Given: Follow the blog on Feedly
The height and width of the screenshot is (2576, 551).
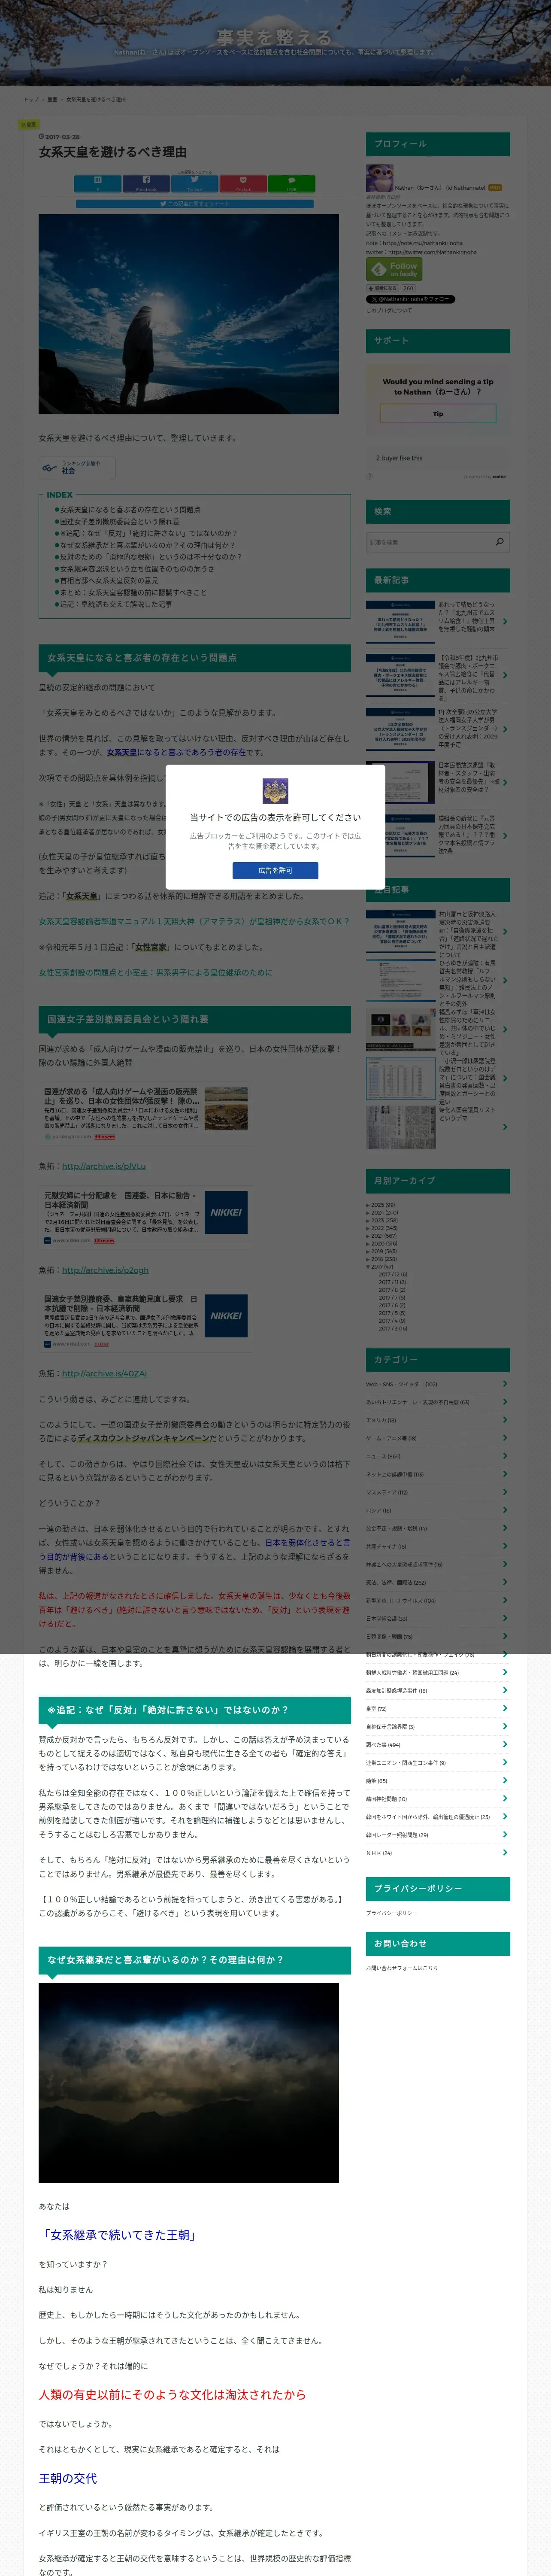Looking at the screenshot, I should point(394,269).
